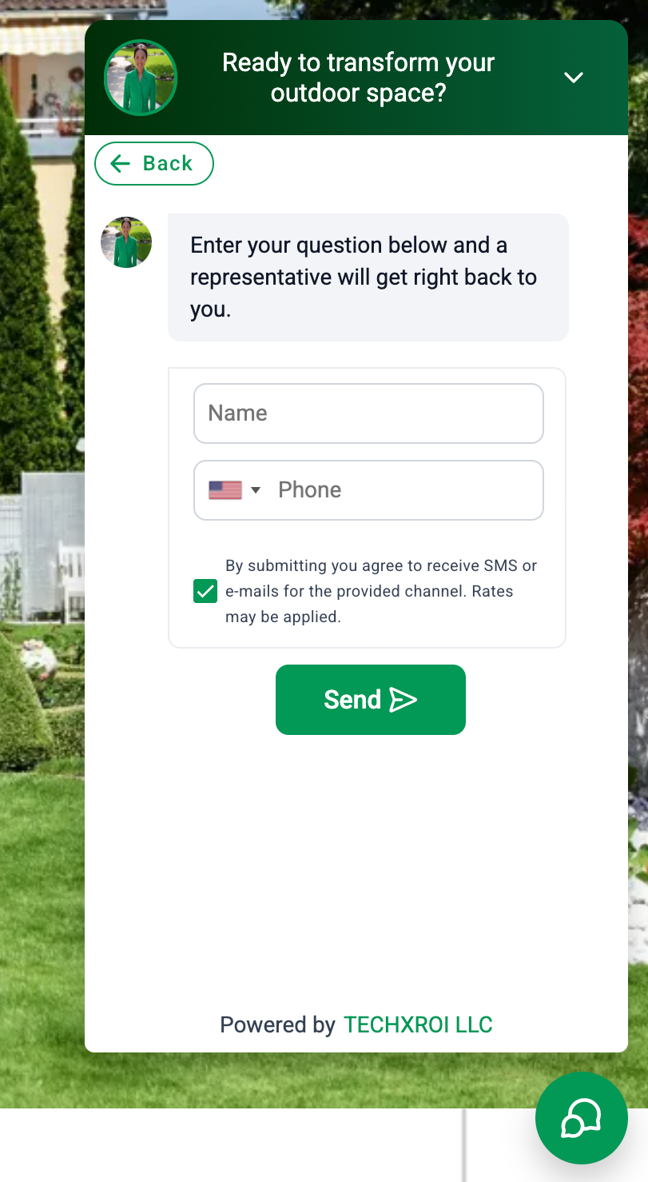Open country code dropdown arrow
Viewport: 648px width, 1182px height.
[256, 490]
